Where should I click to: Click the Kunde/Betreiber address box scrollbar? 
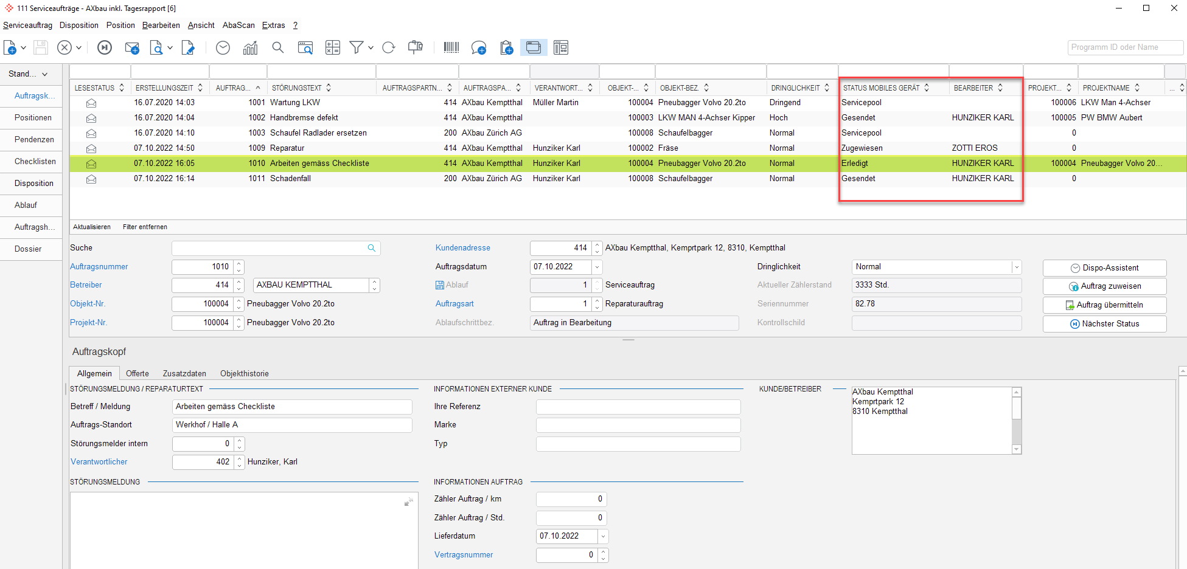(x=1016, y=421)
